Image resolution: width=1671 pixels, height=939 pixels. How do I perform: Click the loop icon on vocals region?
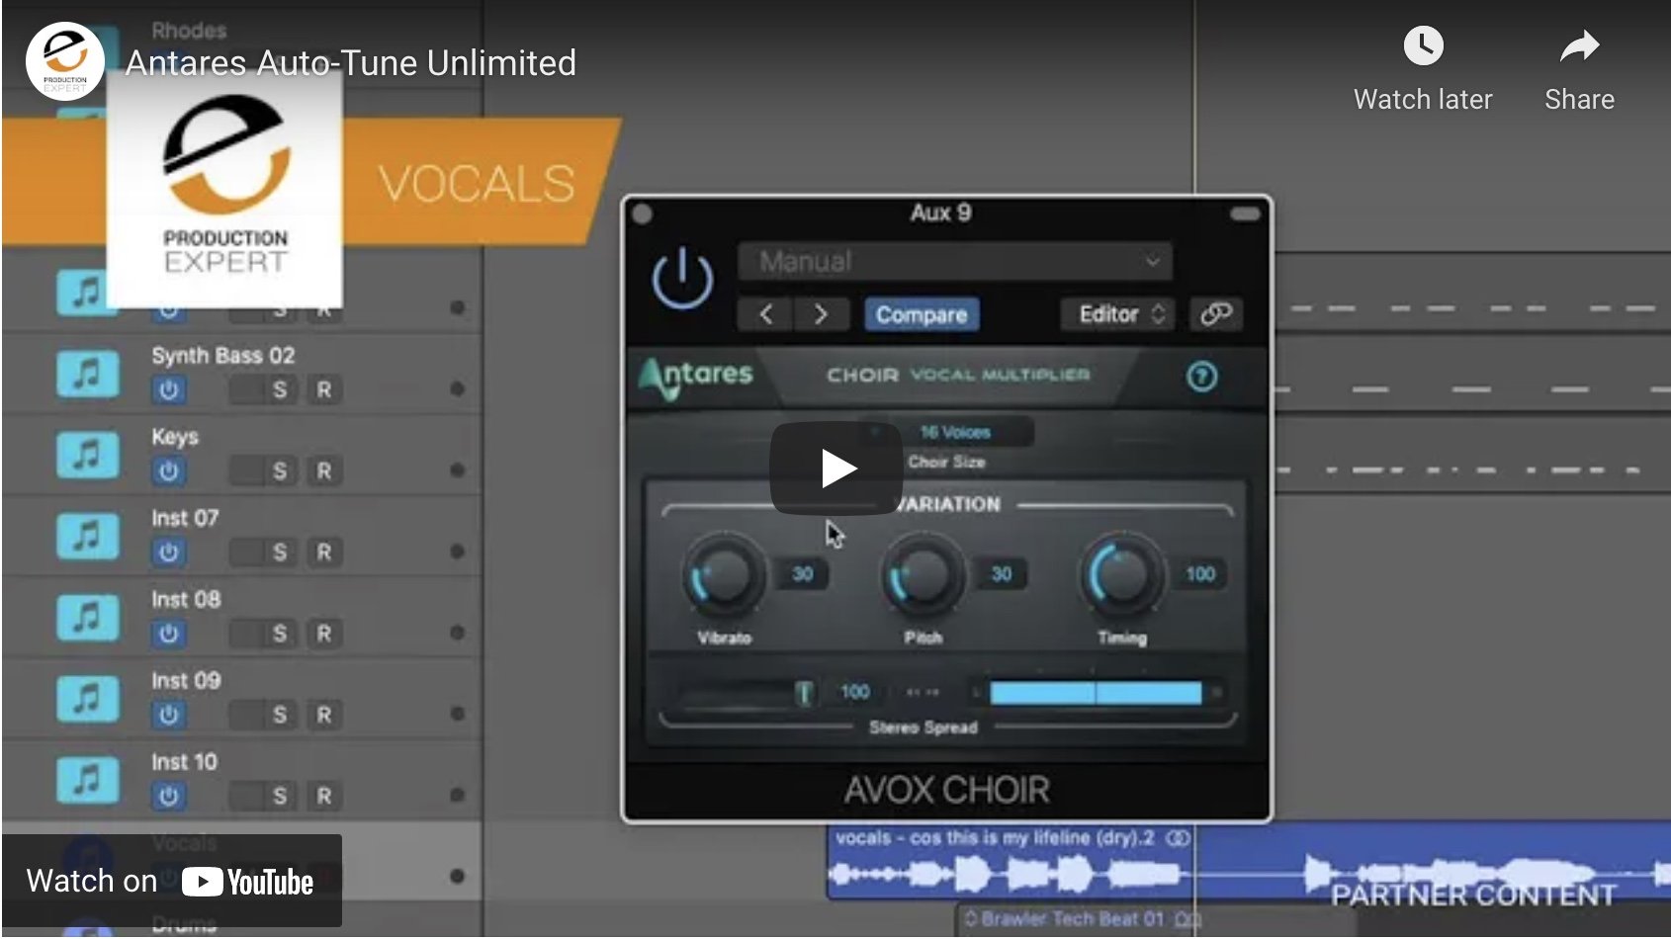(x=1178, y=838)
